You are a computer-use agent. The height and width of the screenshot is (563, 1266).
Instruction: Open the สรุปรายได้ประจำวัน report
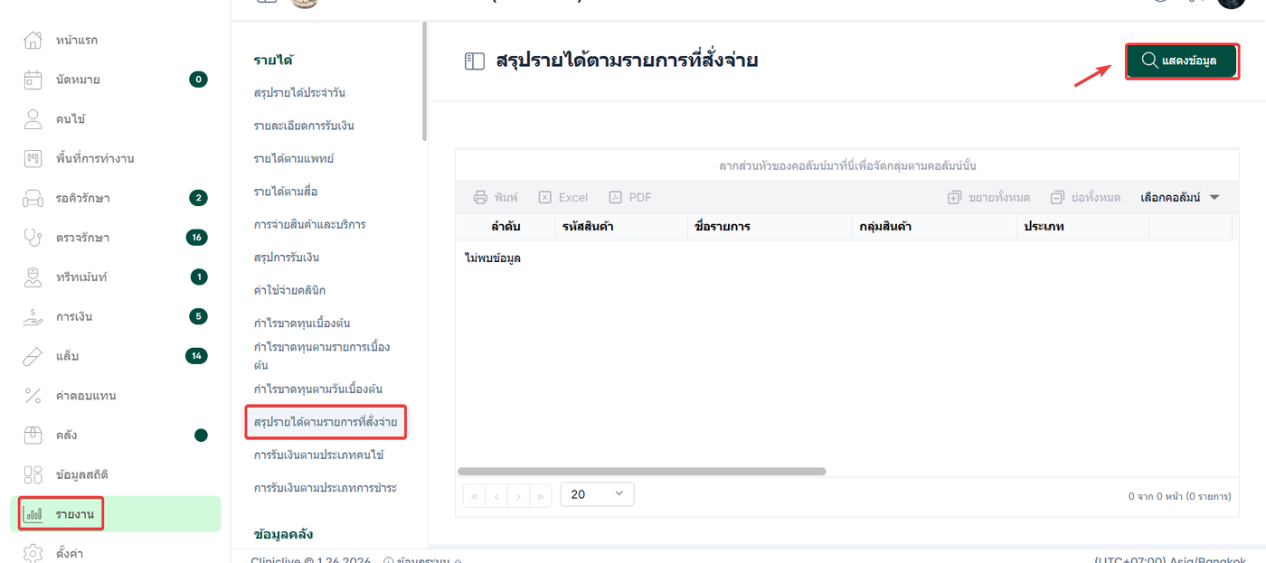coord(299,92)
